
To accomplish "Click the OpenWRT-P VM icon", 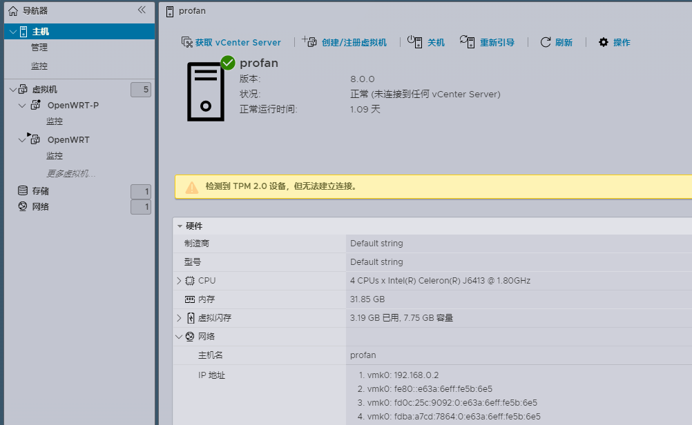I will coord(36,105).
